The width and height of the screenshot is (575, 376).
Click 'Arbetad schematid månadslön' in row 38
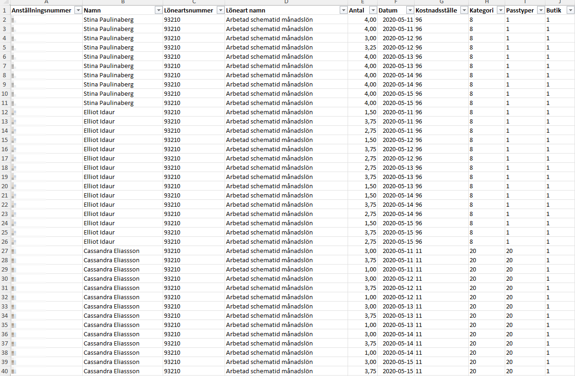[286, 352]
